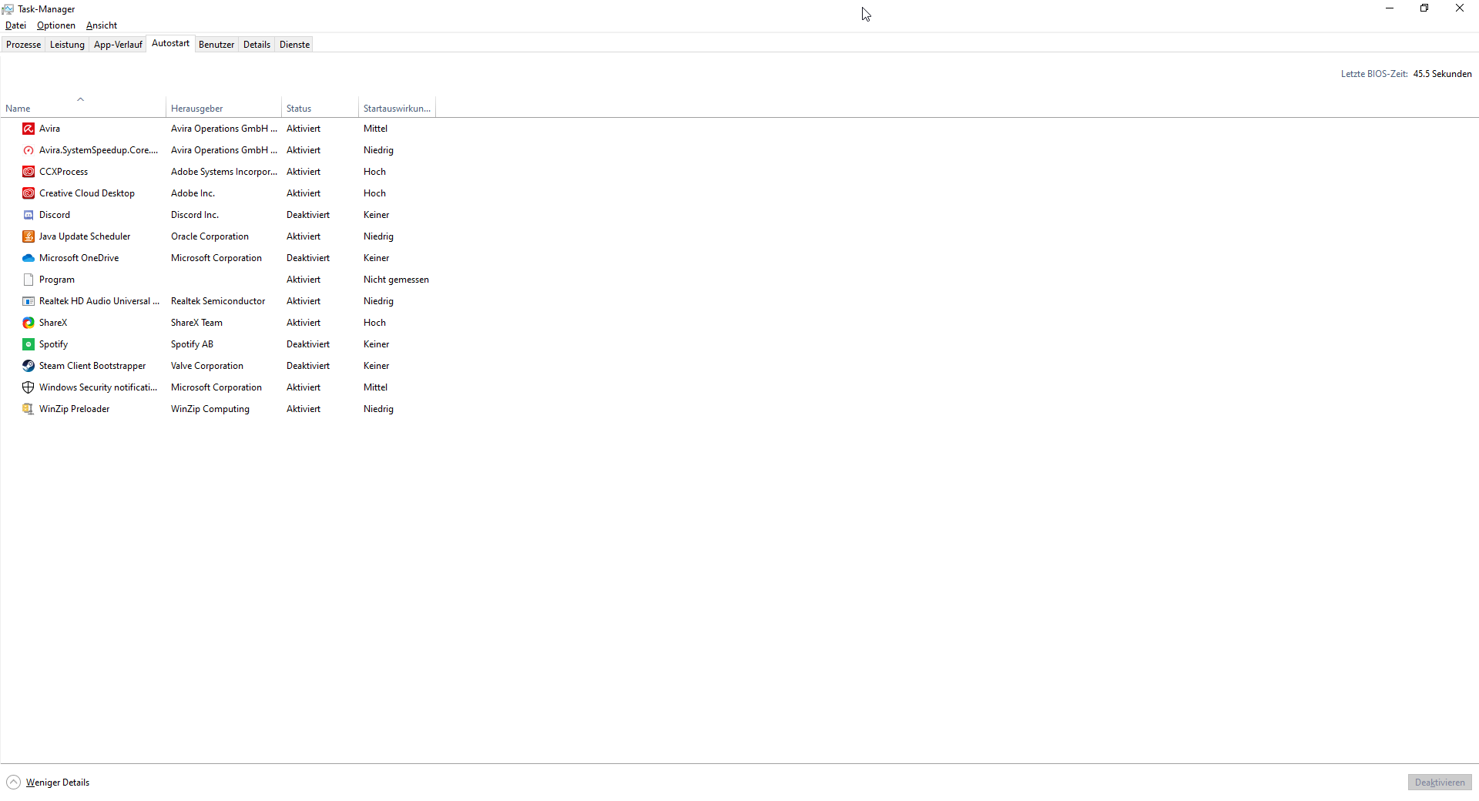Click the Avira startup entry icon
This screenshot has width=1479, height=801.
pos(29,129)
